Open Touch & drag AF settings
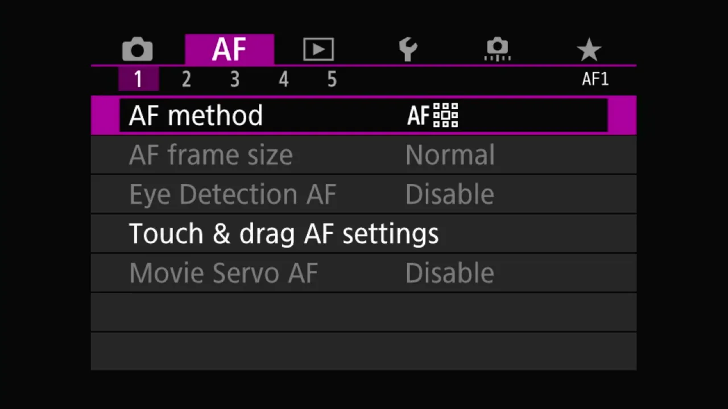 pyautogui.click(x=363, y=233)
